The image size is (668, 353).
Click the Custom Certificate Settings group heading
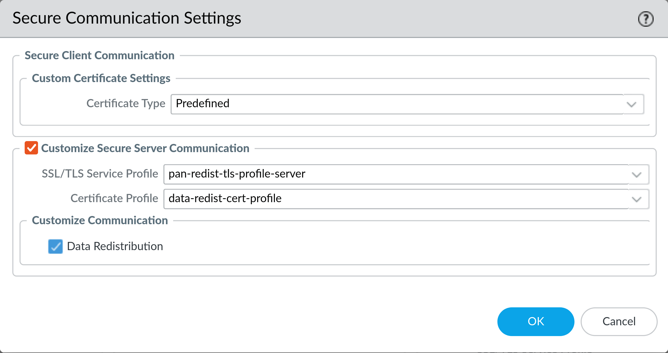(101, 78)
